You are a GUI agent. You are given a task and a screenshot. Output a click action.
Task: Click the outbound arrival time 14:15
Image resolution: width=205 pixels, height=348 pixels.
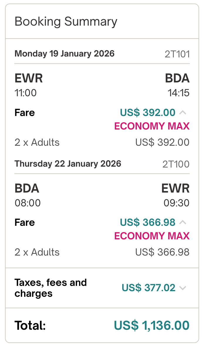pyautogui.click(x=179, y=93)
